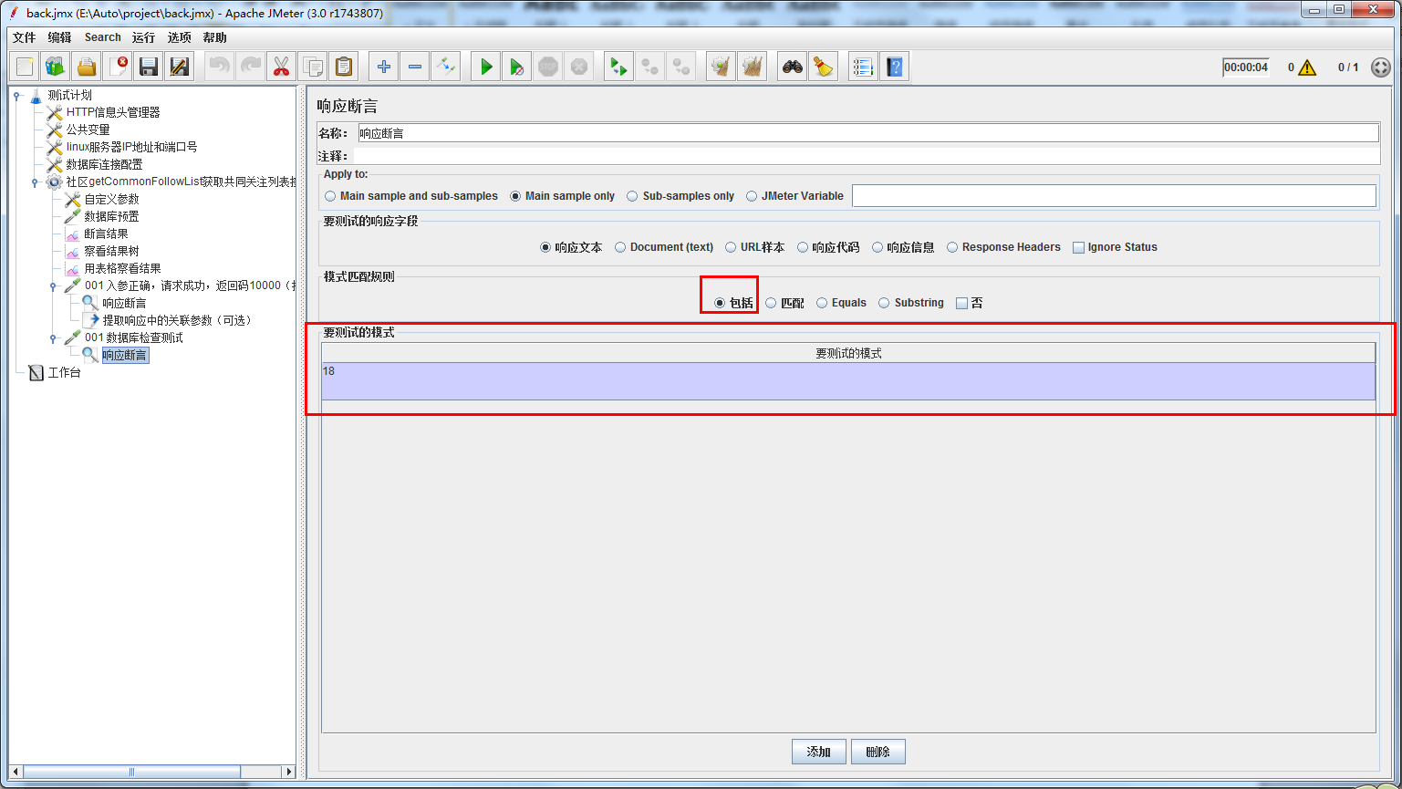Image resolution: width=1402 pixels, height=789 pixels.
Task: Collapse the 001 入参正确 sampler node
Action: pyautogui.click(x=53, y=285)
